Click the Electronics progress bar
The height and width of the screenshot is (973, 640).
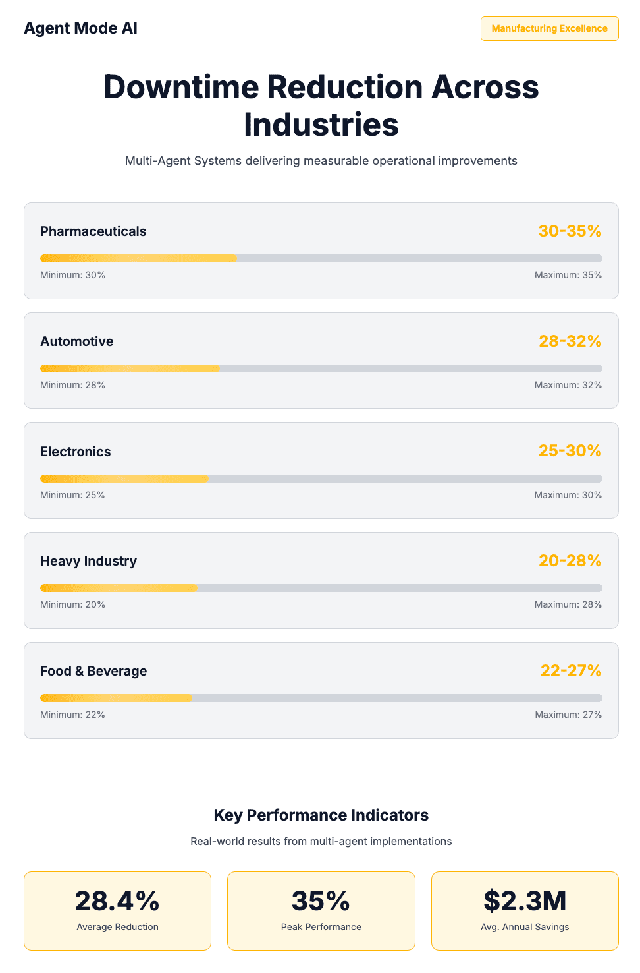pos(321,479)
